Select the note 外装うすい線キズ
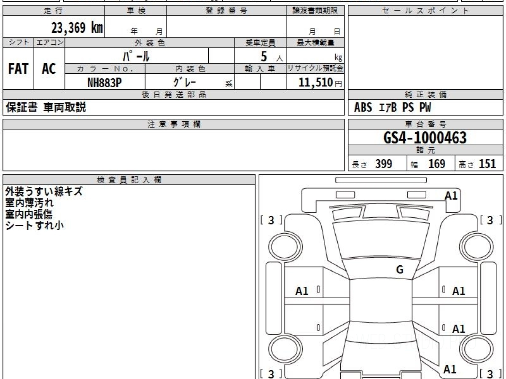The width and height of the screenshot is (506, 379). point(44,192)
